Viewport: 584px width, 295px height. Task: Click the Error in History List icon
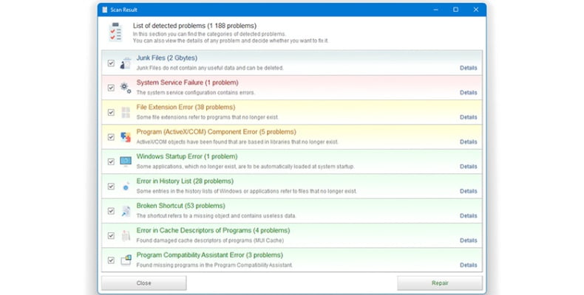click(126, 186)
